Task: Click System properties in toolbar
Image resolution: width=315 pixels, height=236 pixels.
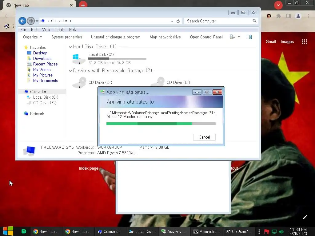Action: [66, 37]
